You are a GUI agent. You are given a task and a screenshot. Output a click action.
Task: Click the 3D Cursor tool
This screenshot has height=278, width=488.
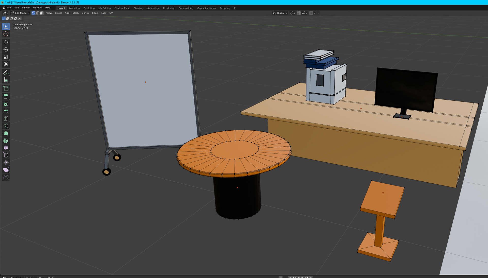click(6, 34)
